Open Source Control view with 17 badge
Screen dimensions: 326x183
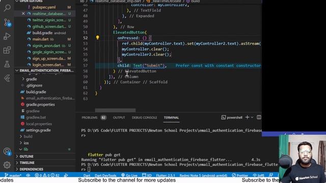[7, 22]
